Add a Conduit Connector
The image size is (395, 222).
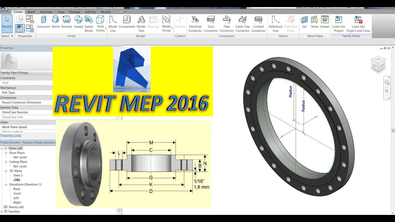tap(259, 24)
